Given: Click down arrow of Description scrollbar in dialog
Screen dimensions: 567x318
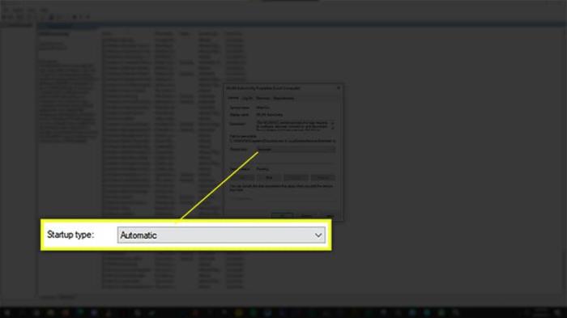Looking at the screenshot, I should 333,129.
